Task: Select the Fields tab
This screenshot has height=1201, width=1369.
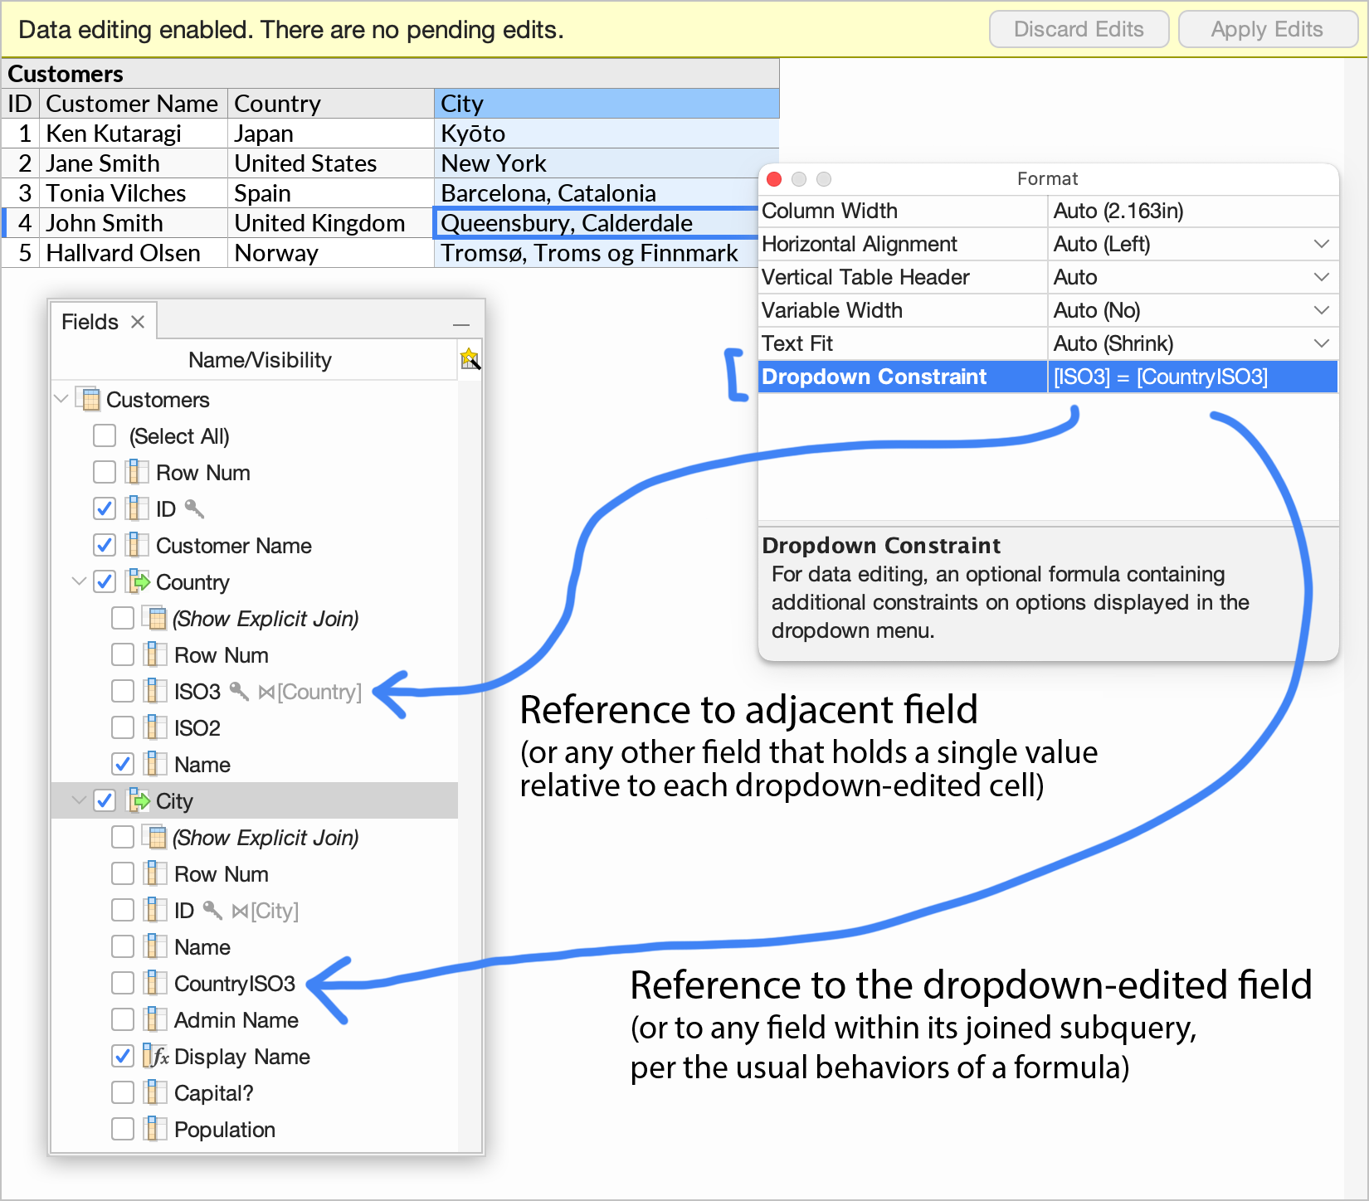Action: (x=89, y=321)
